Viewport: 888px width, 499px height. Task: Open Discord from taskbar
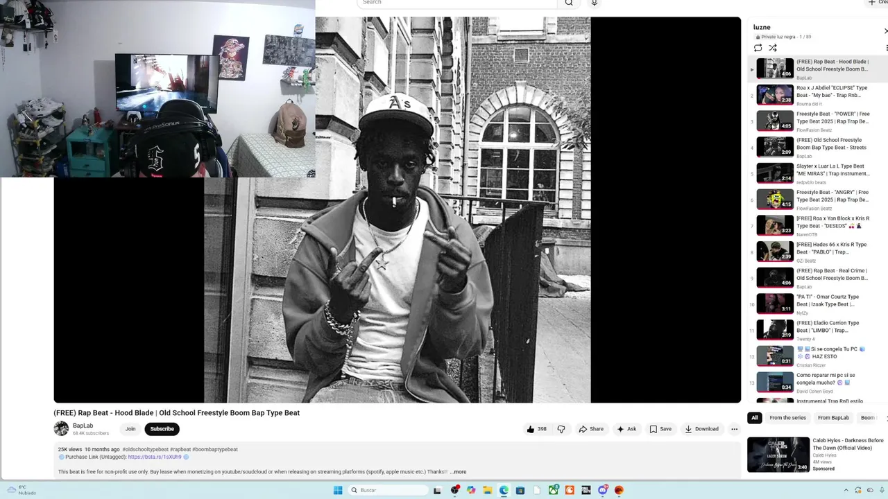pyautogui.click(x=603, y=490)
